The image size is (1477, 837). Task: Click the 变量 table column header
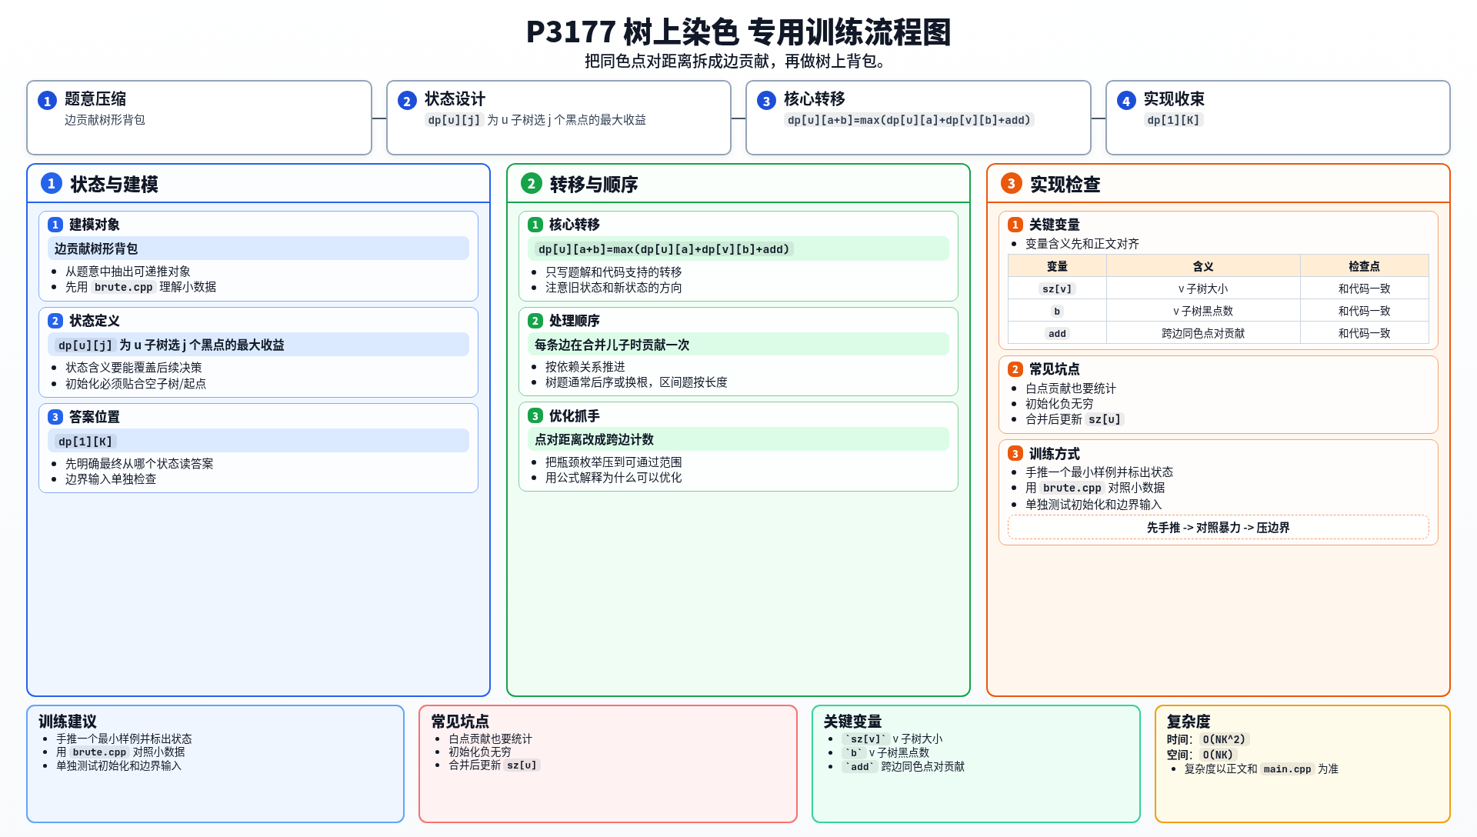[x=1057, y=266]
